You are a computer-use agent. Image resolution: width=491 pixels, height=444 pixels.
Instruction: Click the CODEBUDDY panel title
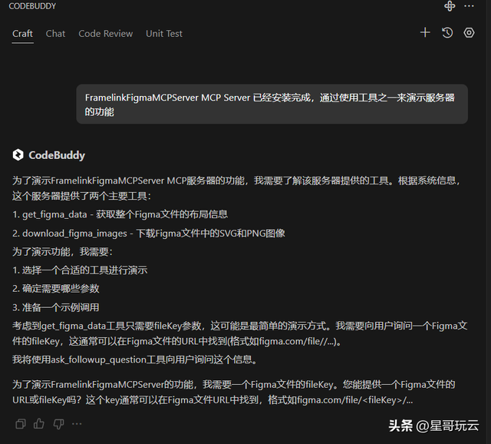point(32,6)
